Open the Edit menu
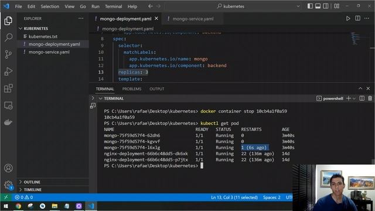This screenshot has height=211, width=375. pyautogui.click(x=31, y=6)
